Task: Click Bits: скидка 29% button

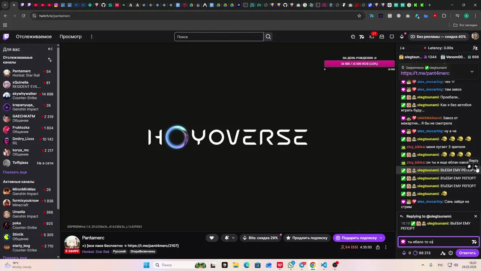Action: 260,238
